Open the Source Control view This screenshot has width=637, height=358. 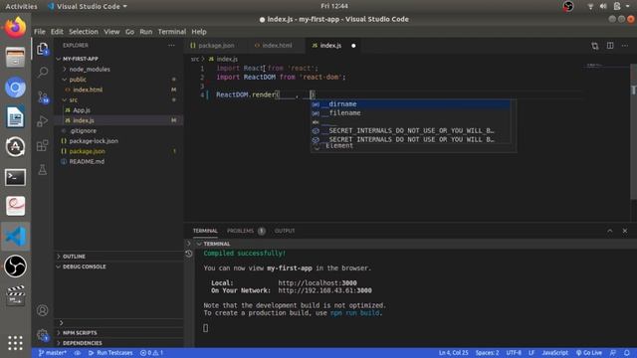[42, 97]
